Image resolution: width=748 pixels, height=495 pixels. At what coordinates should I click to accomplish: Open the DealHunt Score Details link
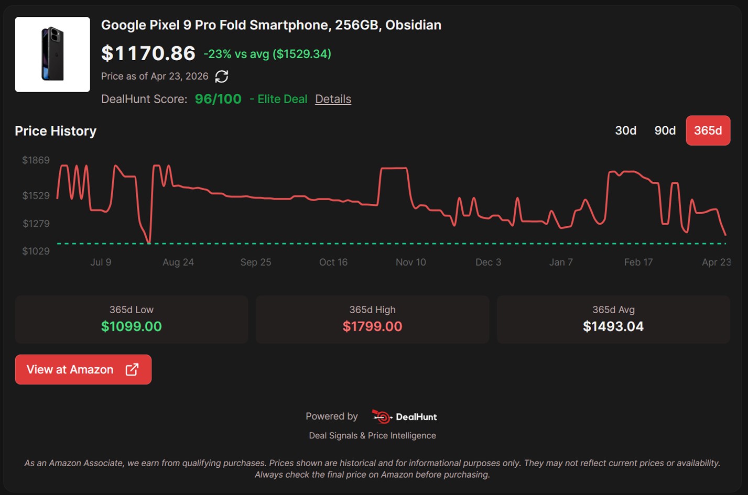333,99
